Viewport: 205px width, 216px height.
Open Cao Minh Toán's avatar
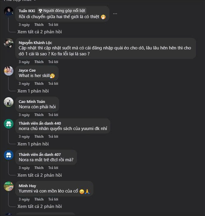(x=9, y=102)
